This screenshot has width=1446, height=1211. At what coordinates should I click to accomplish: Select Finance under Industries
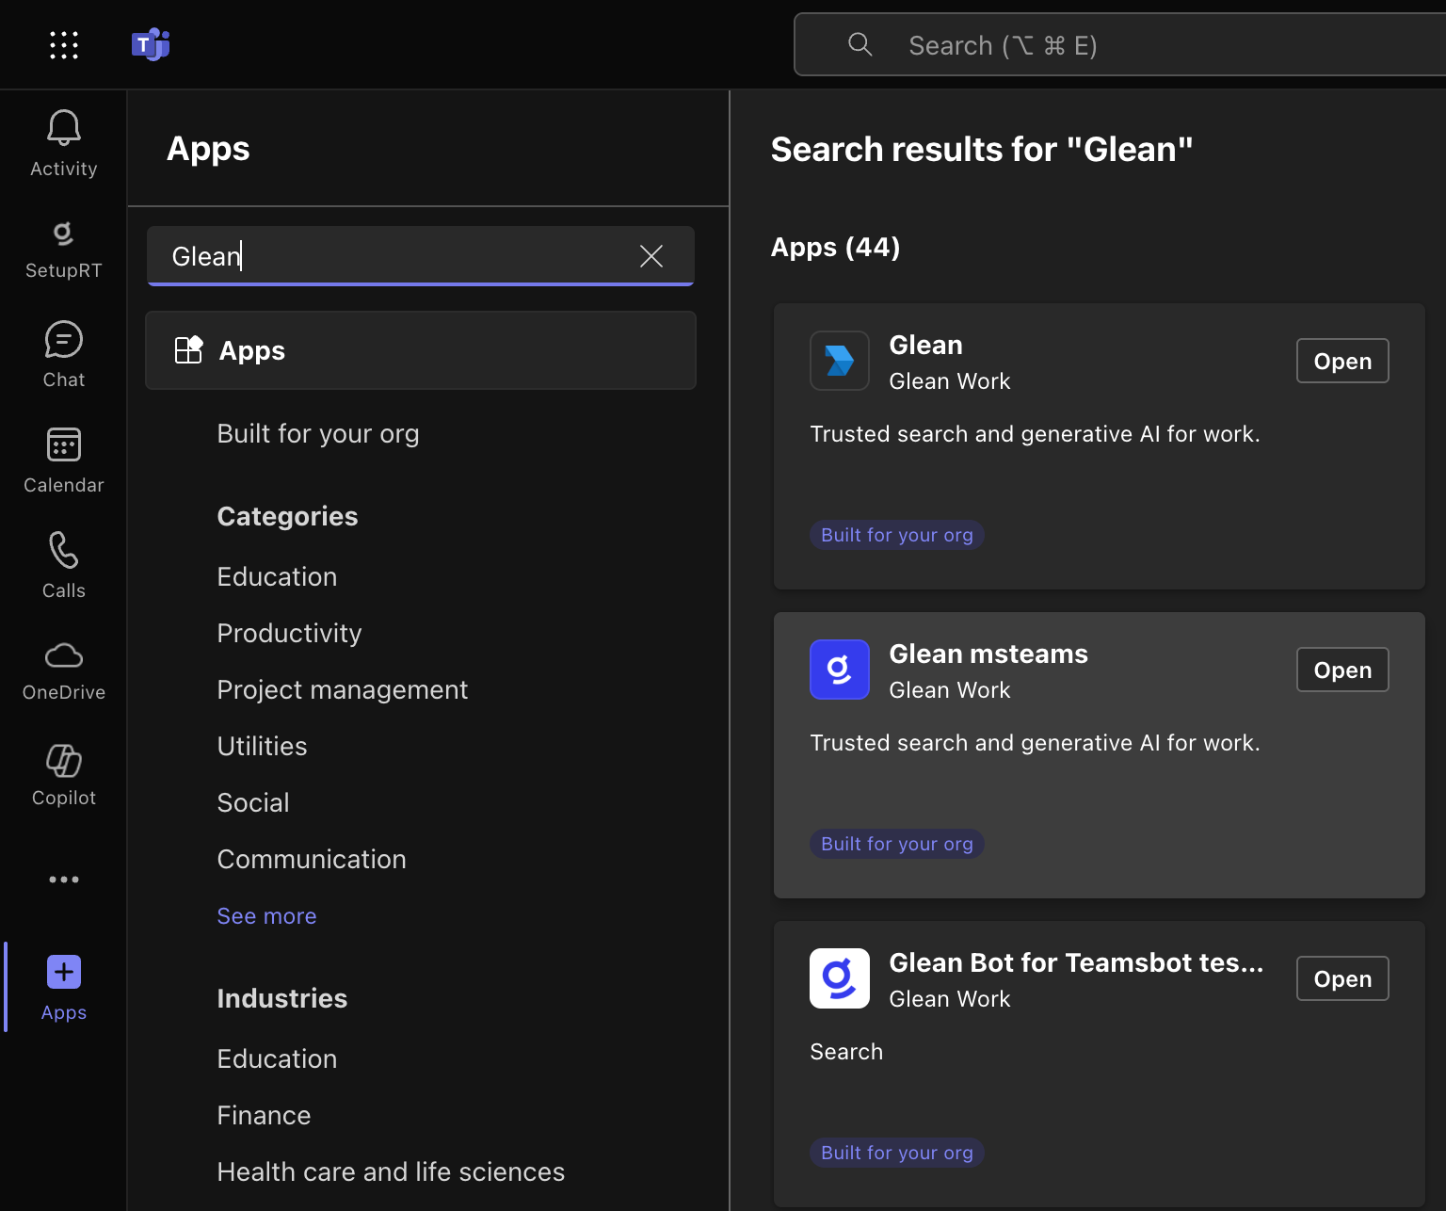coord(264,1116)
